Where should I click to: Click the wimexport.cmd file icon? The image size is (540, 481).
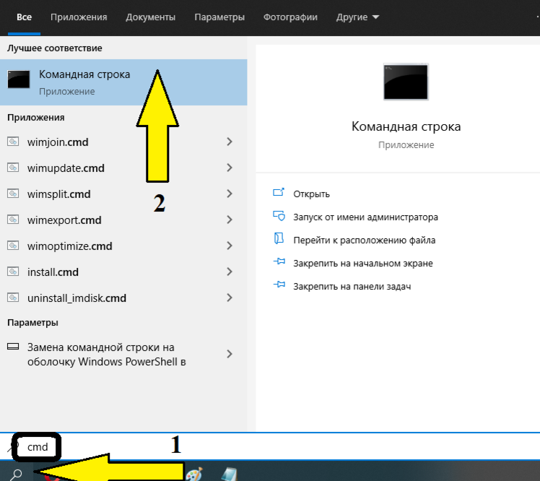click(13, 220)
